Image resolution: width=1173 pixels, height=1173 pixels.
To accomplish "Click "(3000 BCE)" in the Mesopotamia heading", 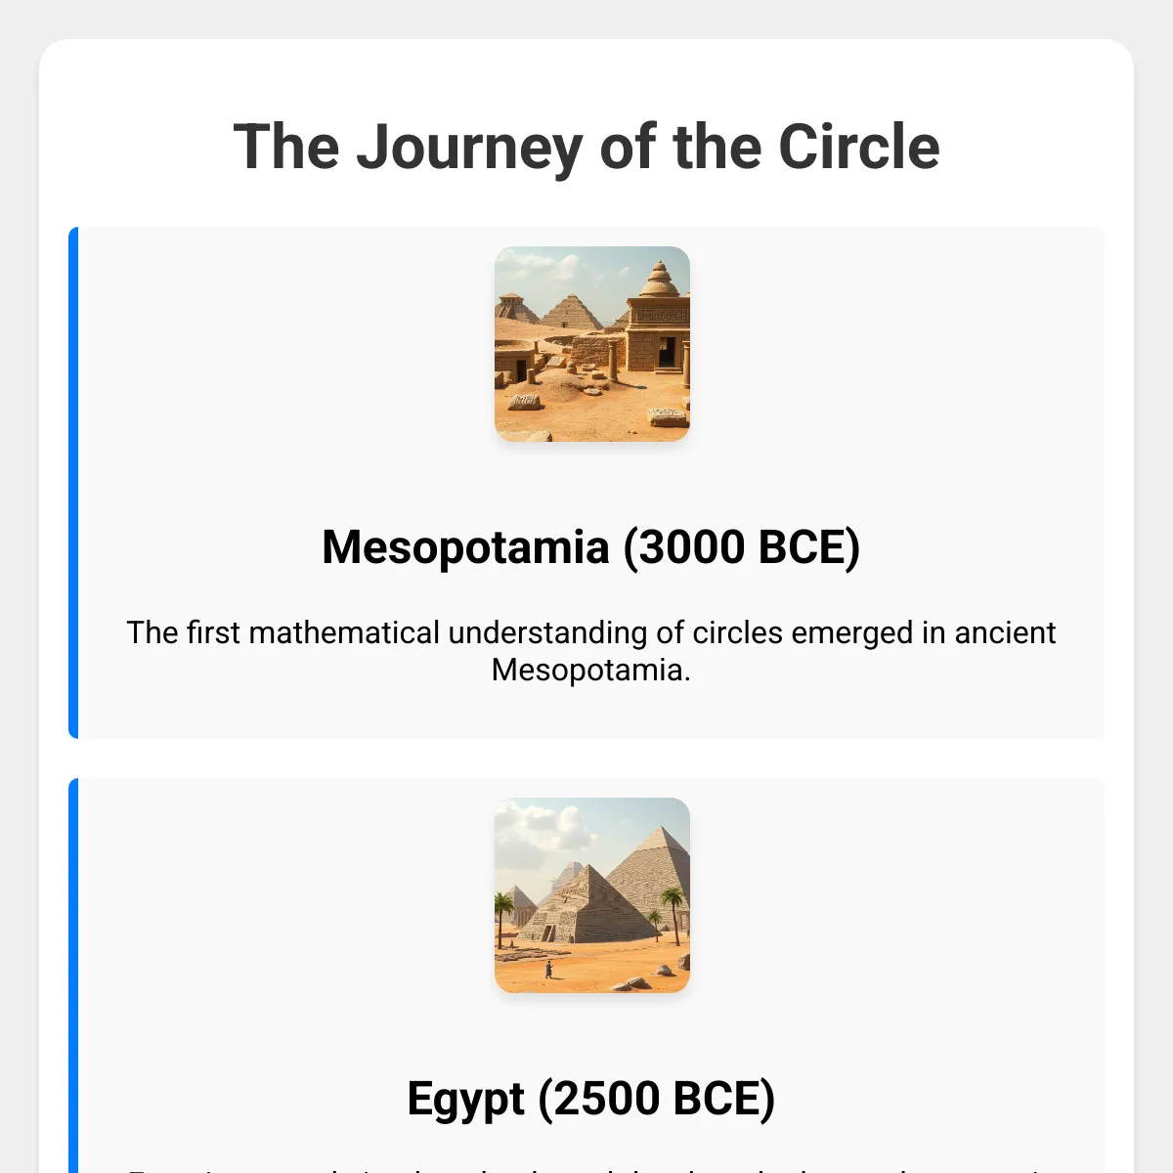I will [x=742, y=546].
